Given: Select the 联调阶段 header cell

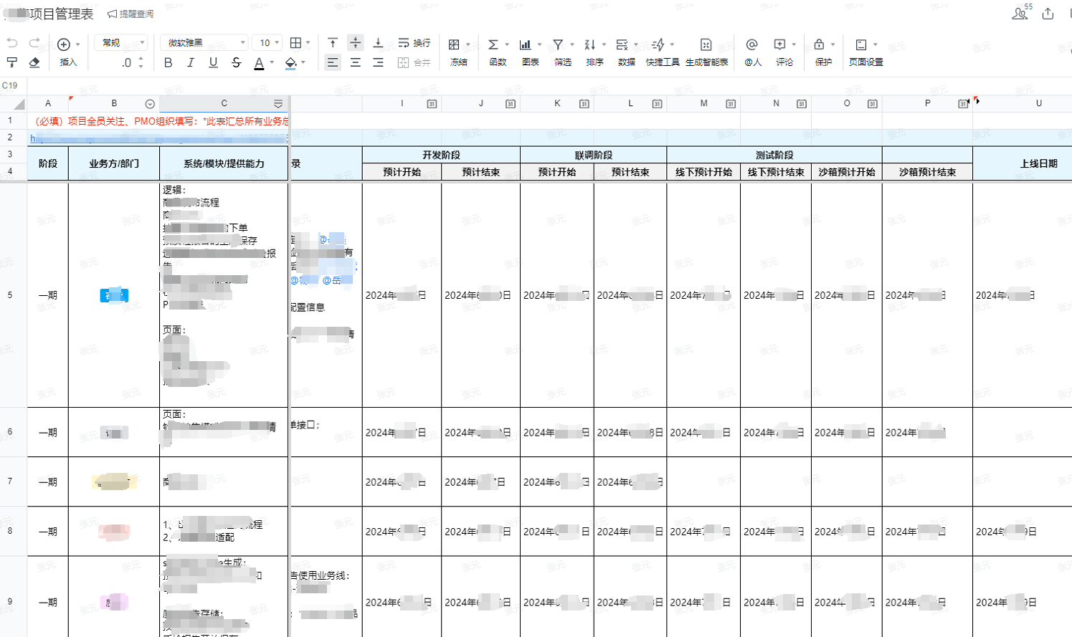Looking at the screenshot, I should click(x=594, y=155).
